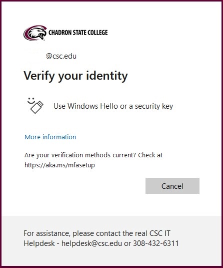Screen dimensions: 223x268
Task: Click the 308-432-6311 phone number
Action: coord(156,243)
